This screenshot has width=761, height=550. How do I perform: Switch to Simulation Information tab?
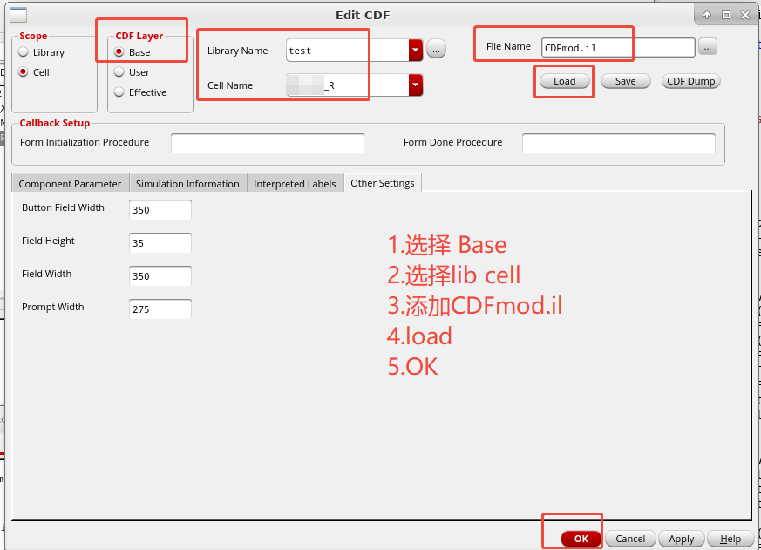point(188,184)
